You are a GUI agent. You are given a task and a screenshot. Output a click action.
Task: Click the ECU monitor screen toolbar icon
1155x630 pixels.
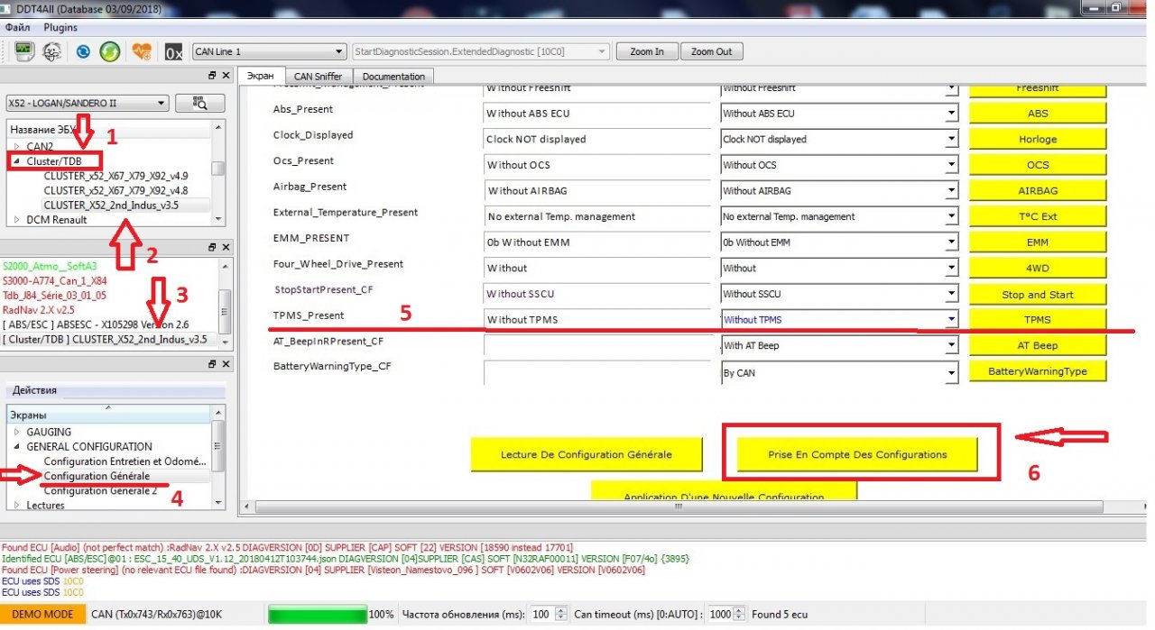(x=23, y=51)
